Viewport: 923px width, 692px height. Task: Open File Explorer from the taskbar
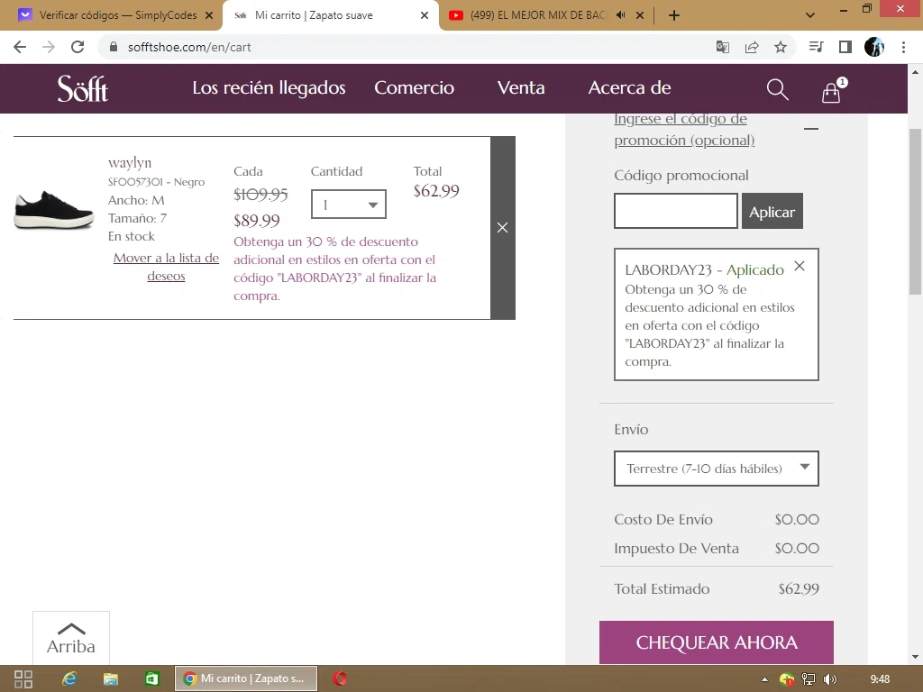(111, 679)
